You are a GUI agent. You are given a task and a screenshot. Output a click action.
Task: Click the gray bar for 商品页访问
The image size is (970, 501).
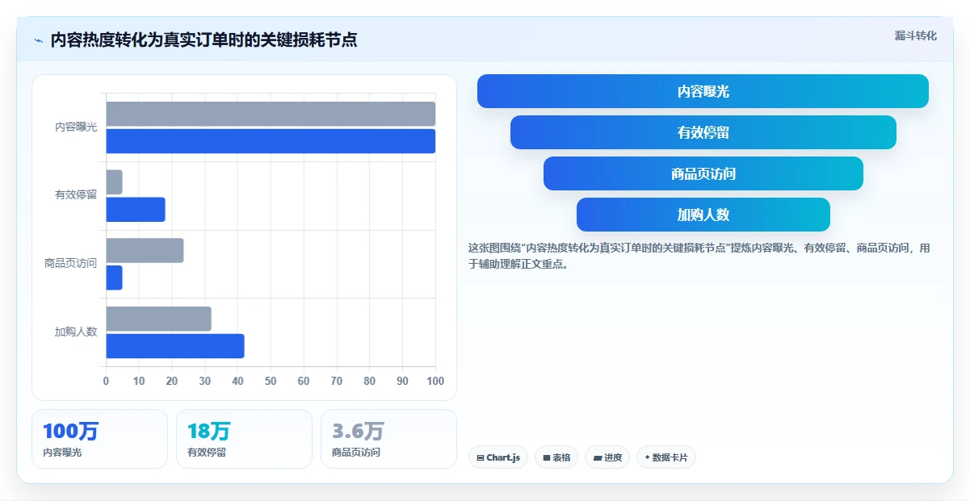145,250
